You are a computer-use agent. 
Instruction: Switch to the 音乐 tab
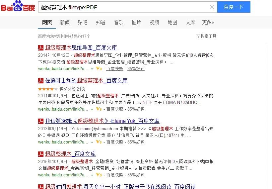click(118, 22)
